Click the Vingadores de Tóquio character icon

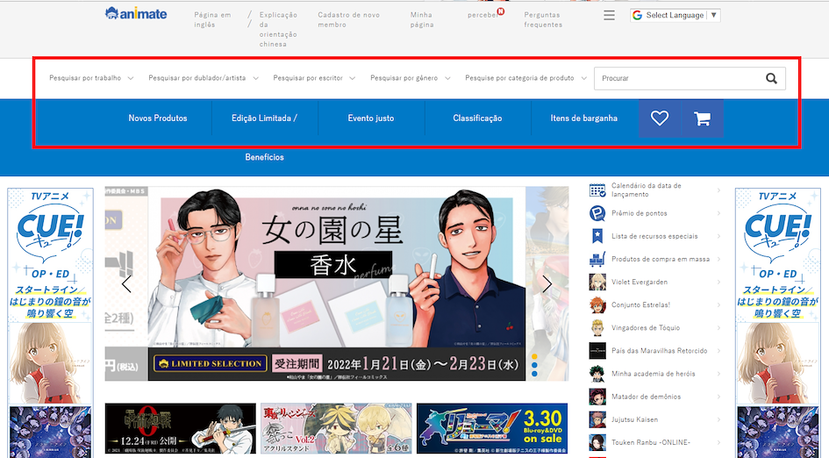(x=597, y=328)
